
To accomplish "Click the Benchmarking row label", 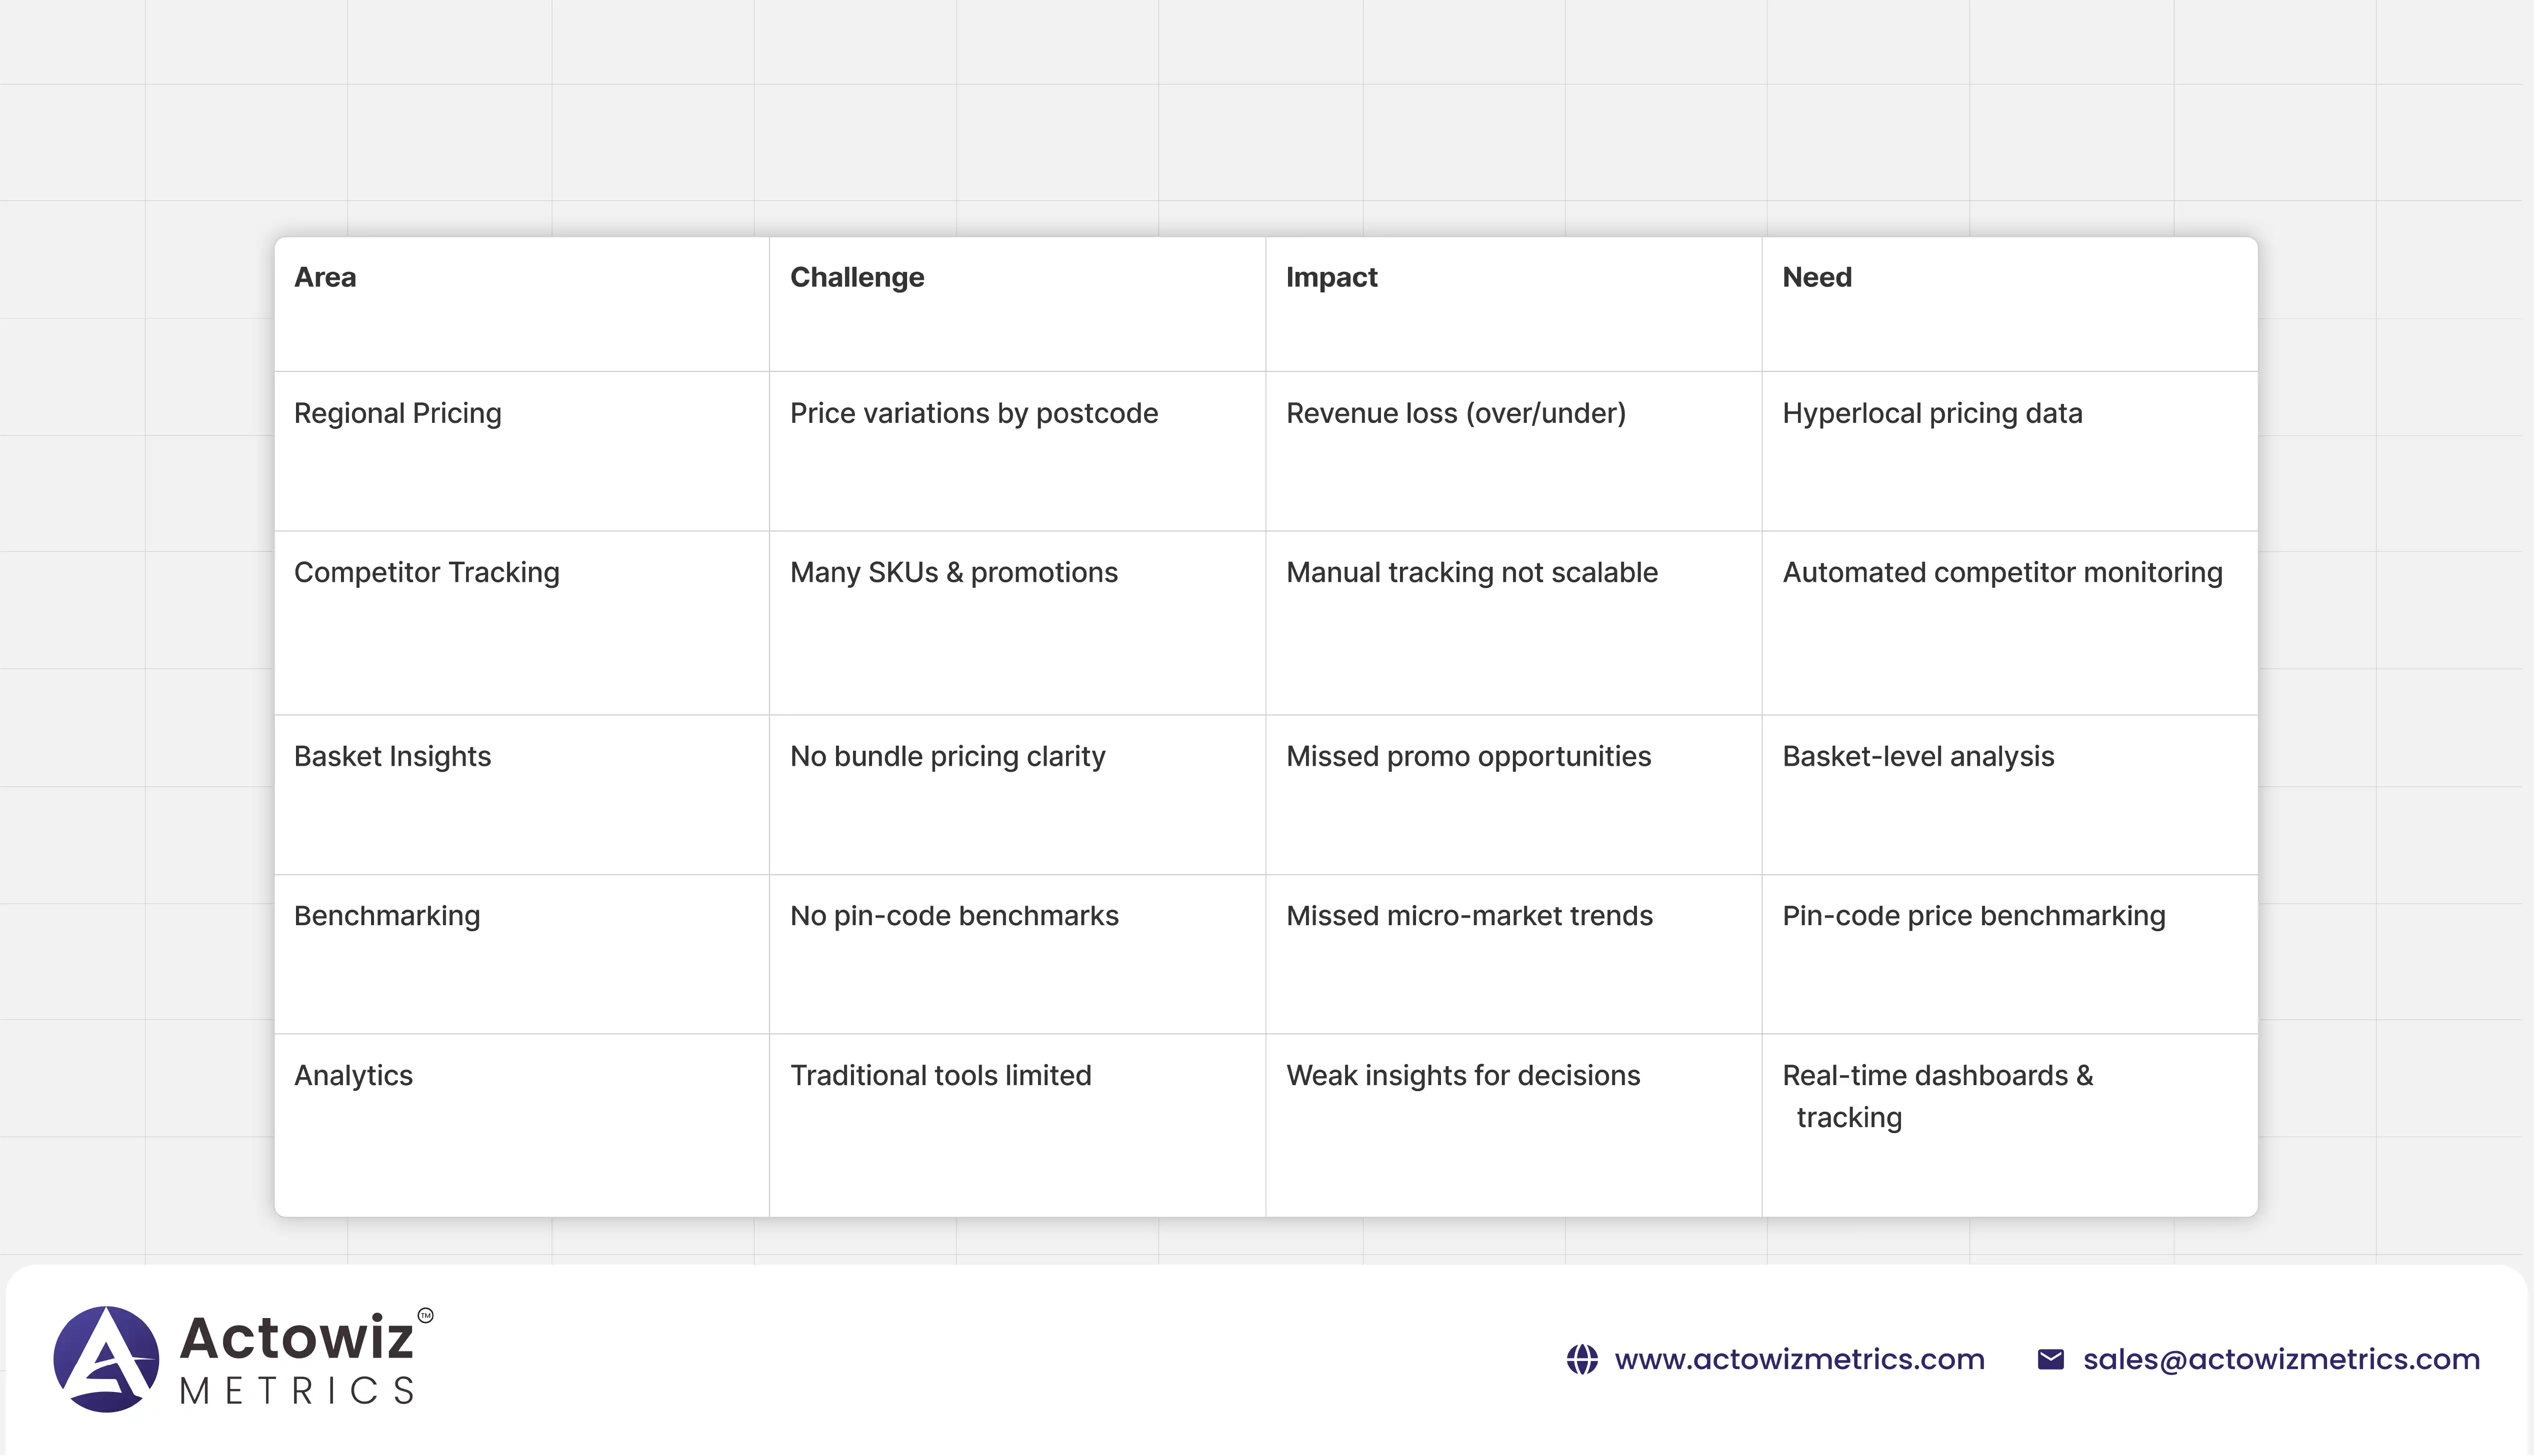I will (386, 915).
